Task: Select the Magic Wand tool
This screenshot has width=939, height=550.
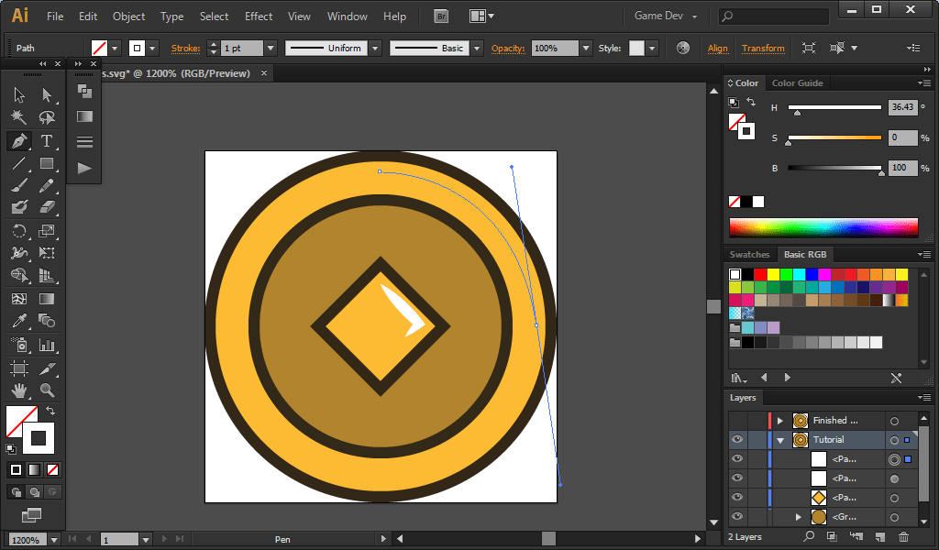Action: click(18, 117)
